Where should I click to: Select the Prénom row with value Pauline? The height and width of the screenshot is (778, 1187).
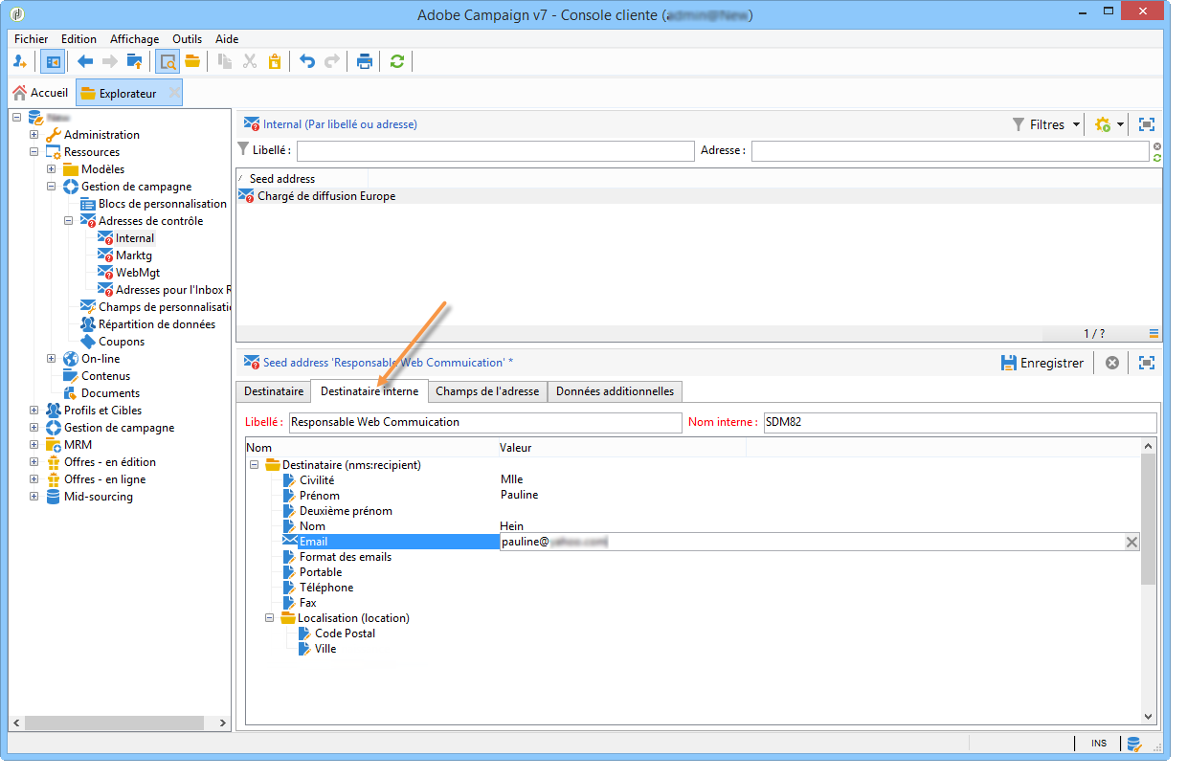694,496
